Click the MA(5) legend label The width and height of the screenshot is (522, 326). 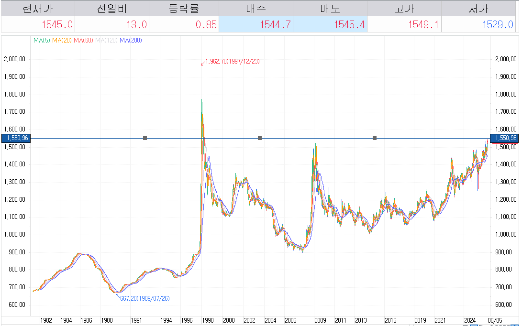tap(42, 40)
